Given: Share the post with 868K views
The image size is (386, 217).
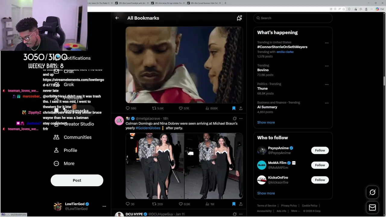Looking at the screenshot, I should pos(241,108).
